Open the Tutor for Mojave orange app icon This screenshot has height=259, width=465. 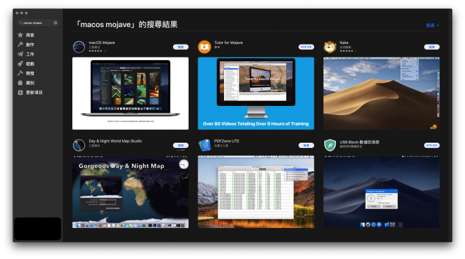click(204, 47)
